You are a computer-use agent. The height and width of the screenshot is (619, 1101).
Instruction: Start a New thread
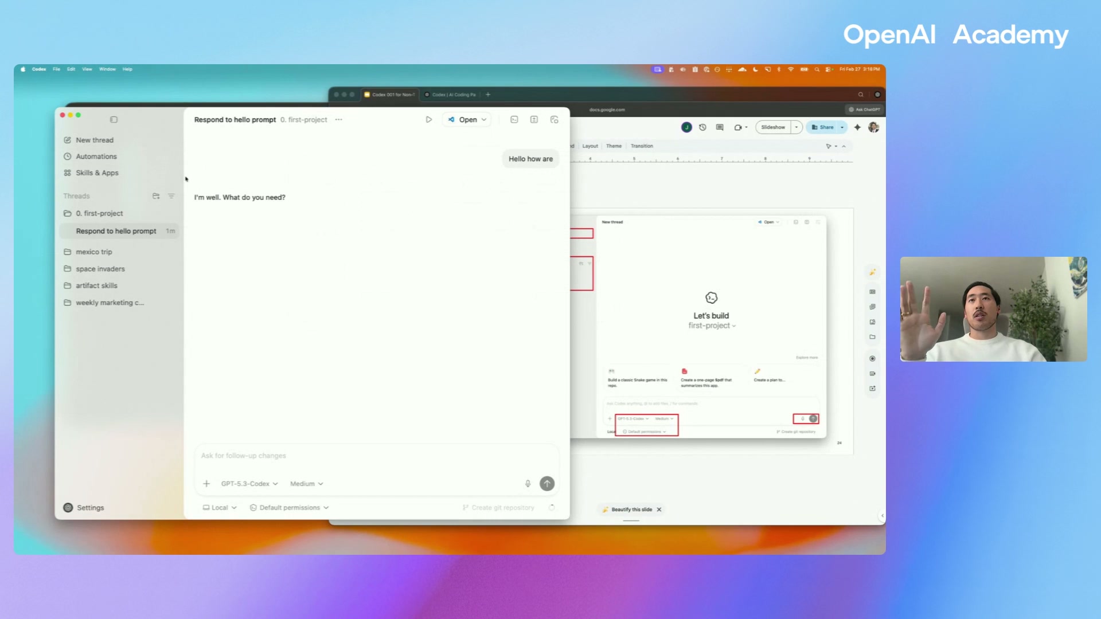pos(95,140)
